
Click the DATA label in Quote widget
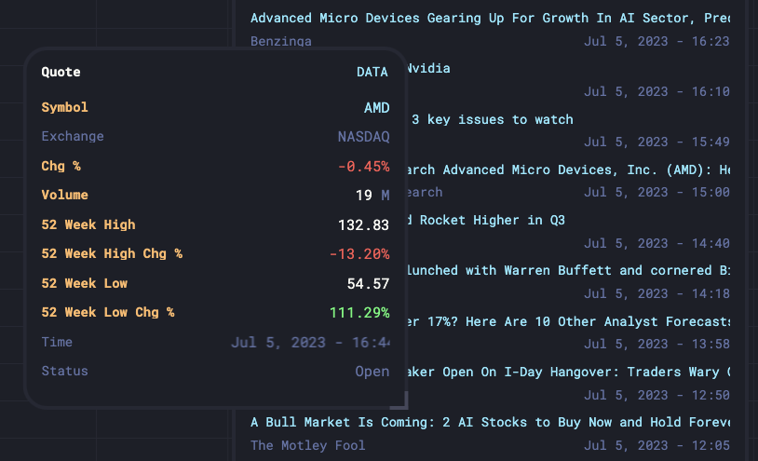372,72
